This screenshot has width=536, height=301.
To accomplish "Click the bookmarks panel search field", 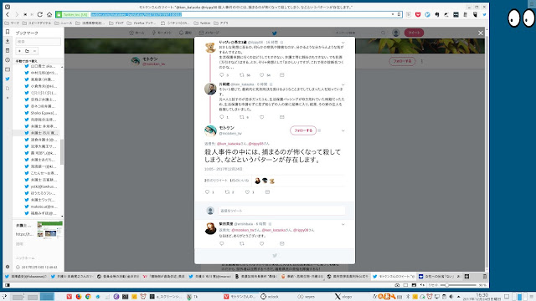I will 38,41.
